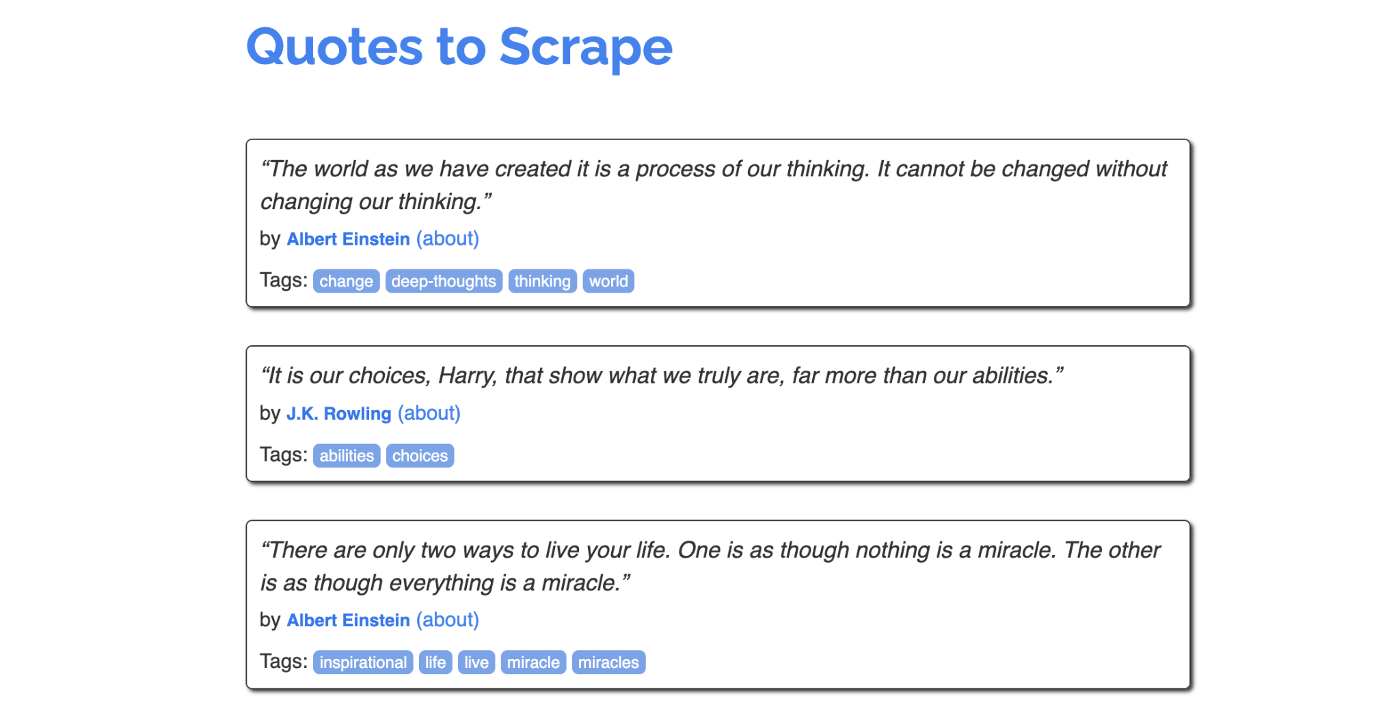The width and height of the screenshot is (1400, 711).
Task: Open the (about) link in the third quote
Action: point(447,620)
